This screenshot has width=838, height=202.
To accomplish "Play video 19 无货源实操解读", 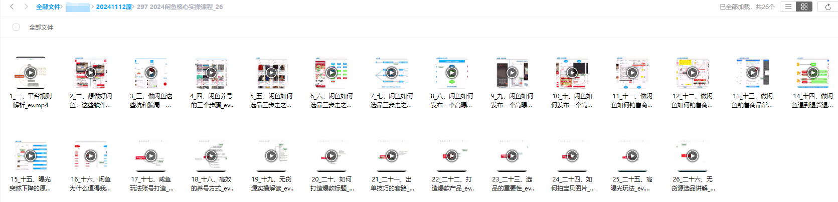I will [x=271, y=156].
